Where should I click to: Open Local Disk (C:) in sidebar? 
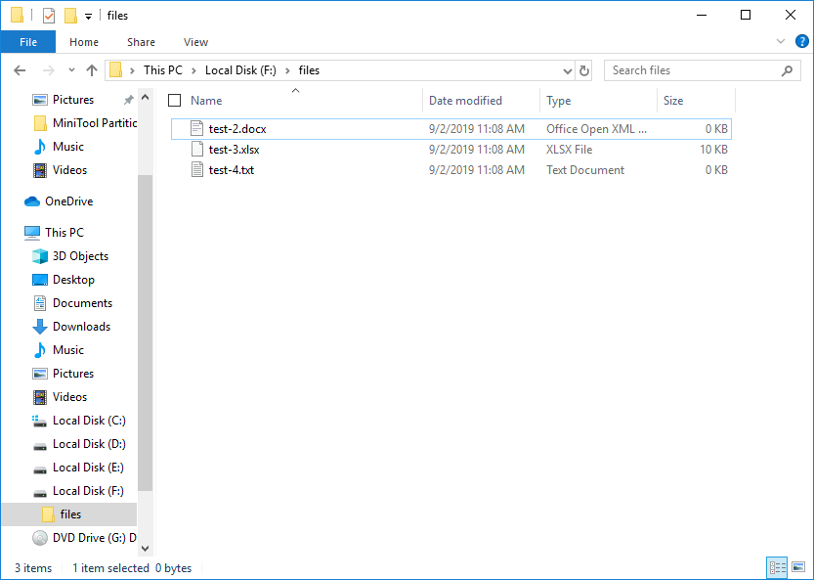79,421
